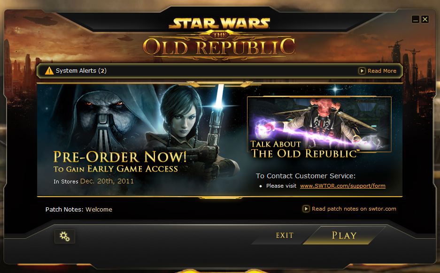440x273 pixels.
Task: Click the hooded Sith figure in the banner
Action: click(x=104, y=118)
